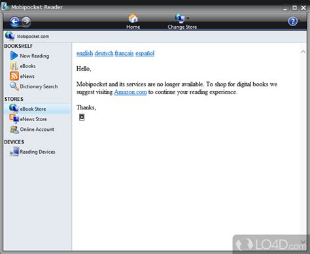This screenshot has height=254, width=310.
Task: Switch page language to deutsch
Action: point(104,53)
